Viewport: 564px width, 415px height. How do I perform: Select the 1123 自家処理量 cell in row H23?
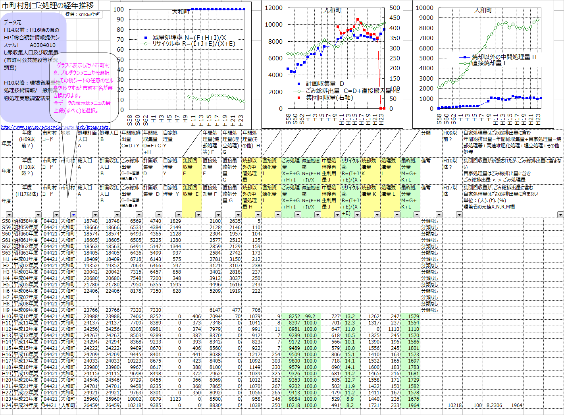pyautogui.click(x=172, y=399)
